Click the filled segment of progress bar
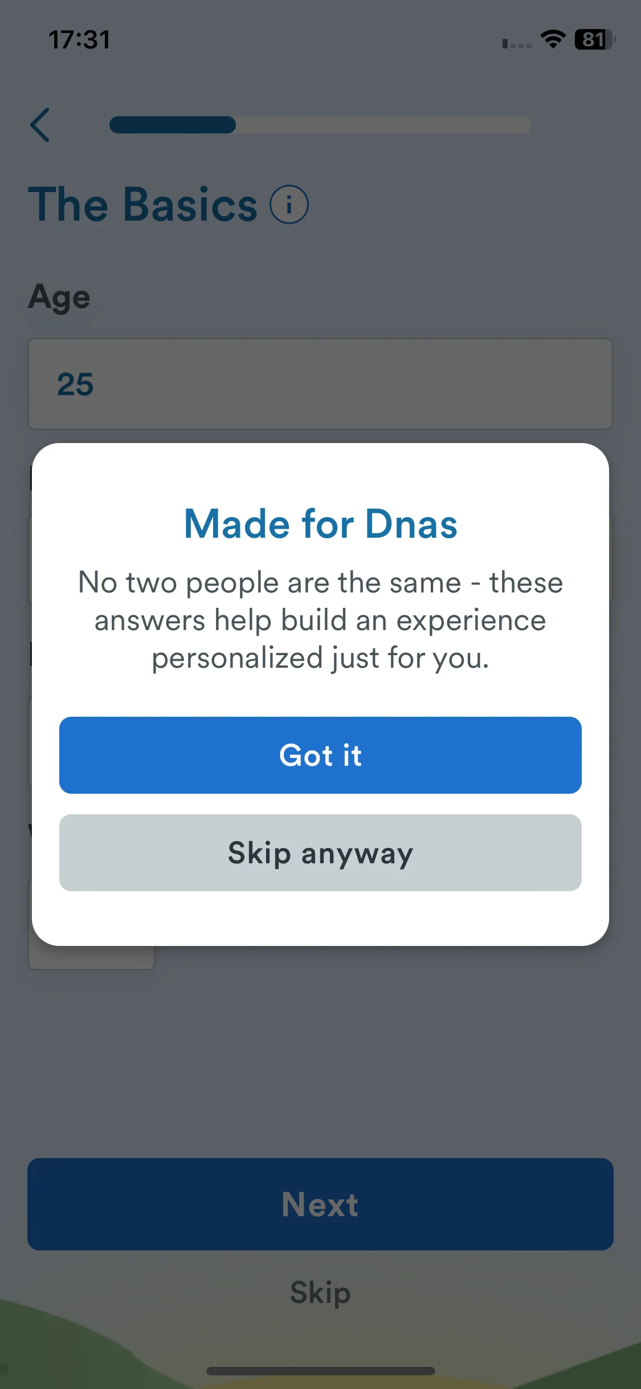The height and width of the screenshot is (1389, 641). coord(173,125)
